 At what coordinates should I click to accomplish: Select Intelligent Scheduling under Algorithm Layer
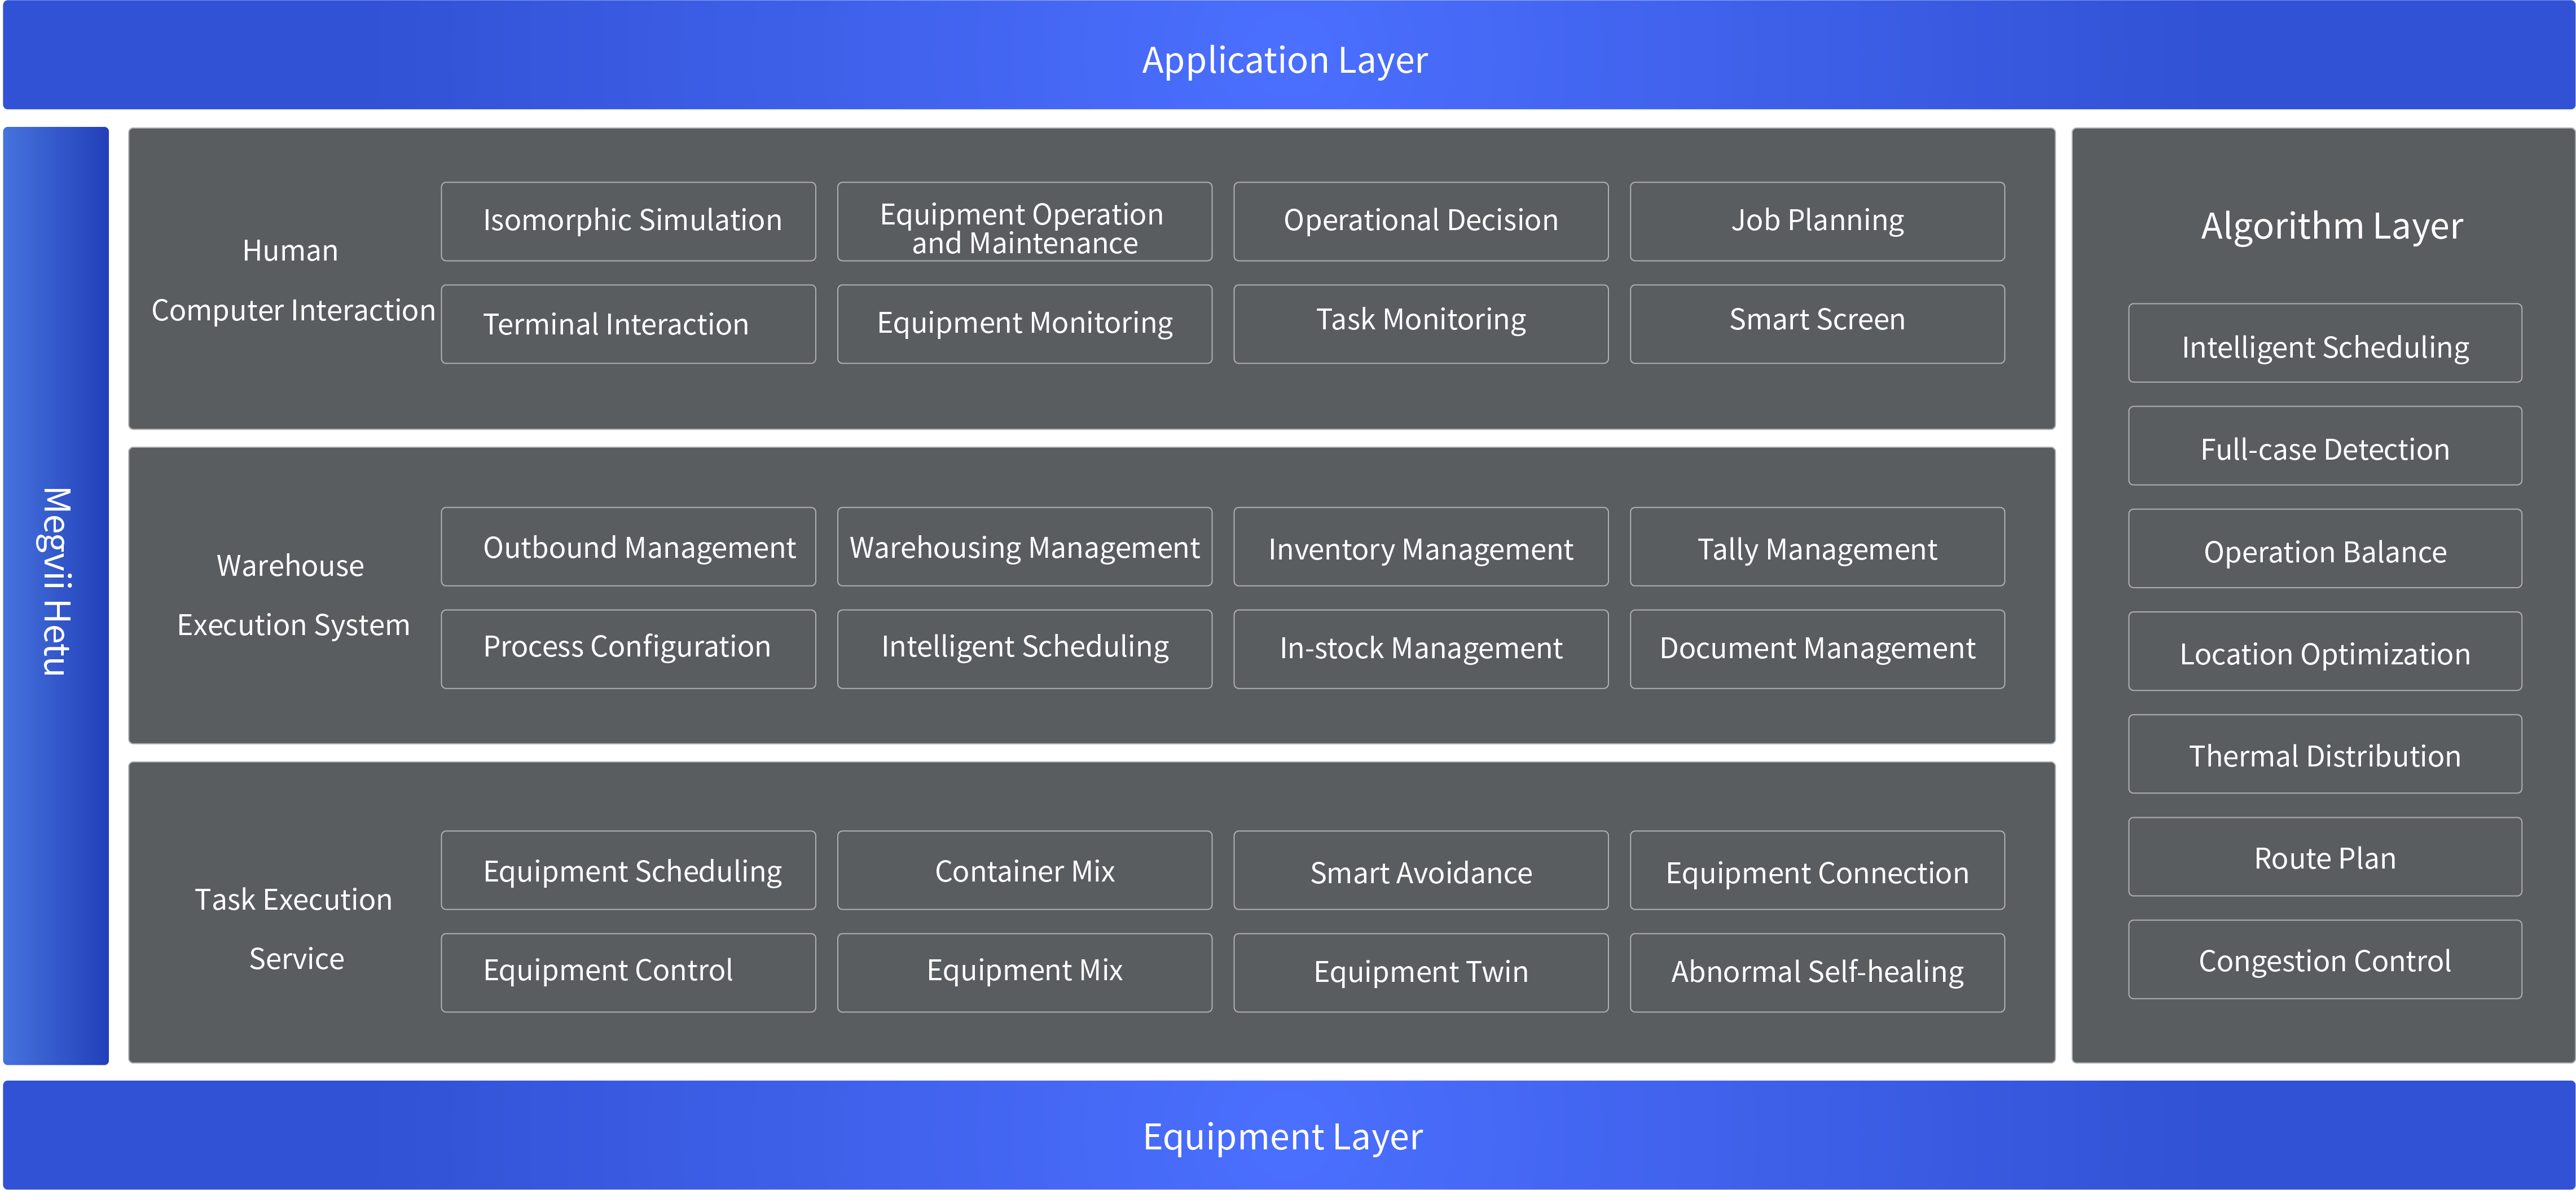point(2325,343)
